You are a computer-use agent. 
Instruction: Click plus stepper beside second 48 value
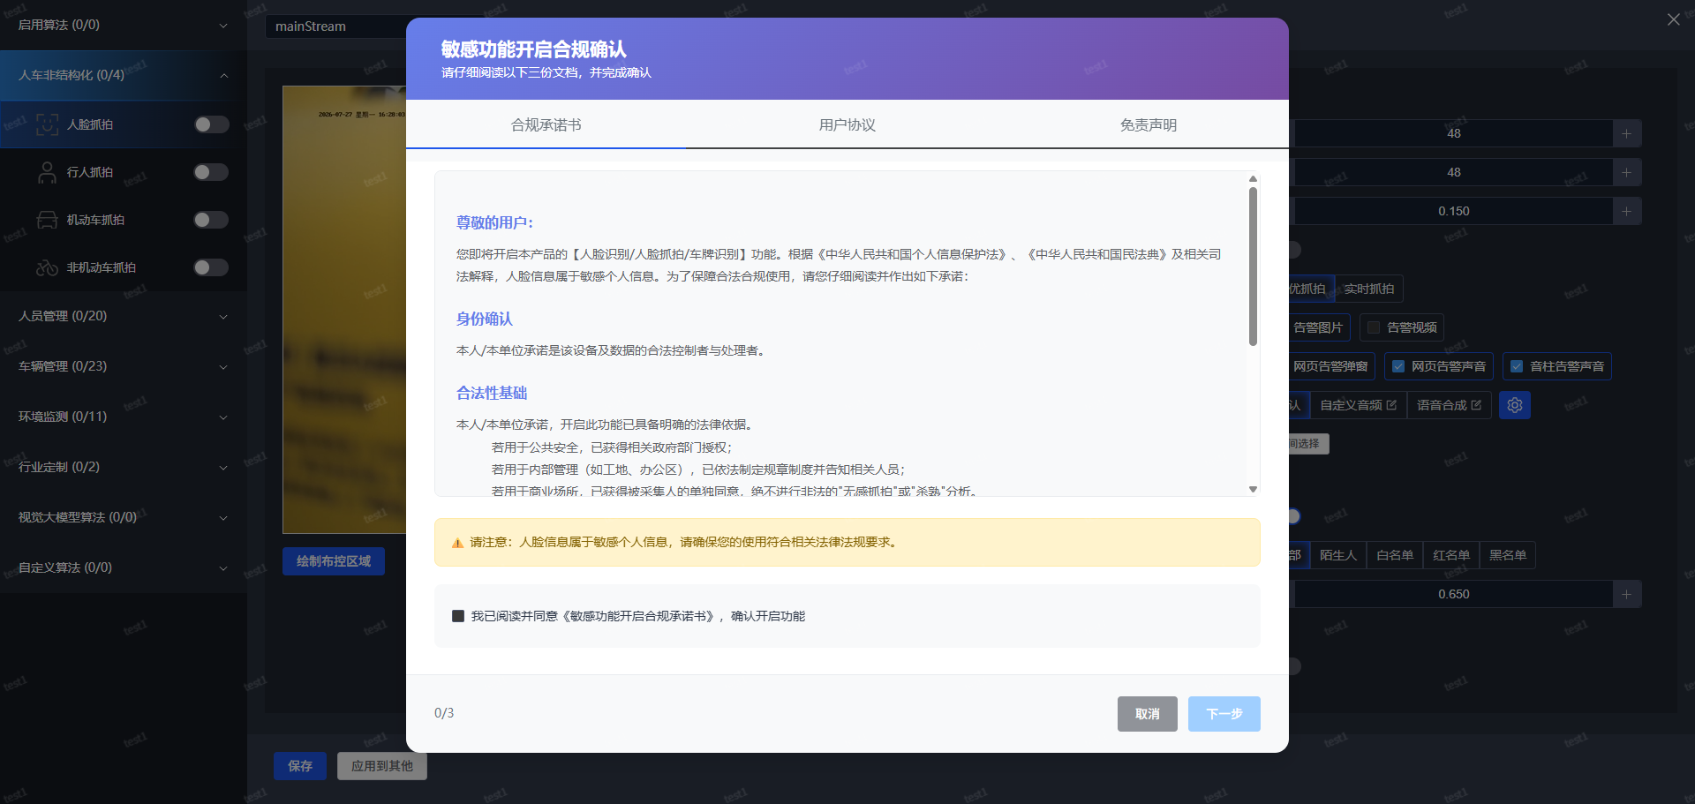point(1626,172)
